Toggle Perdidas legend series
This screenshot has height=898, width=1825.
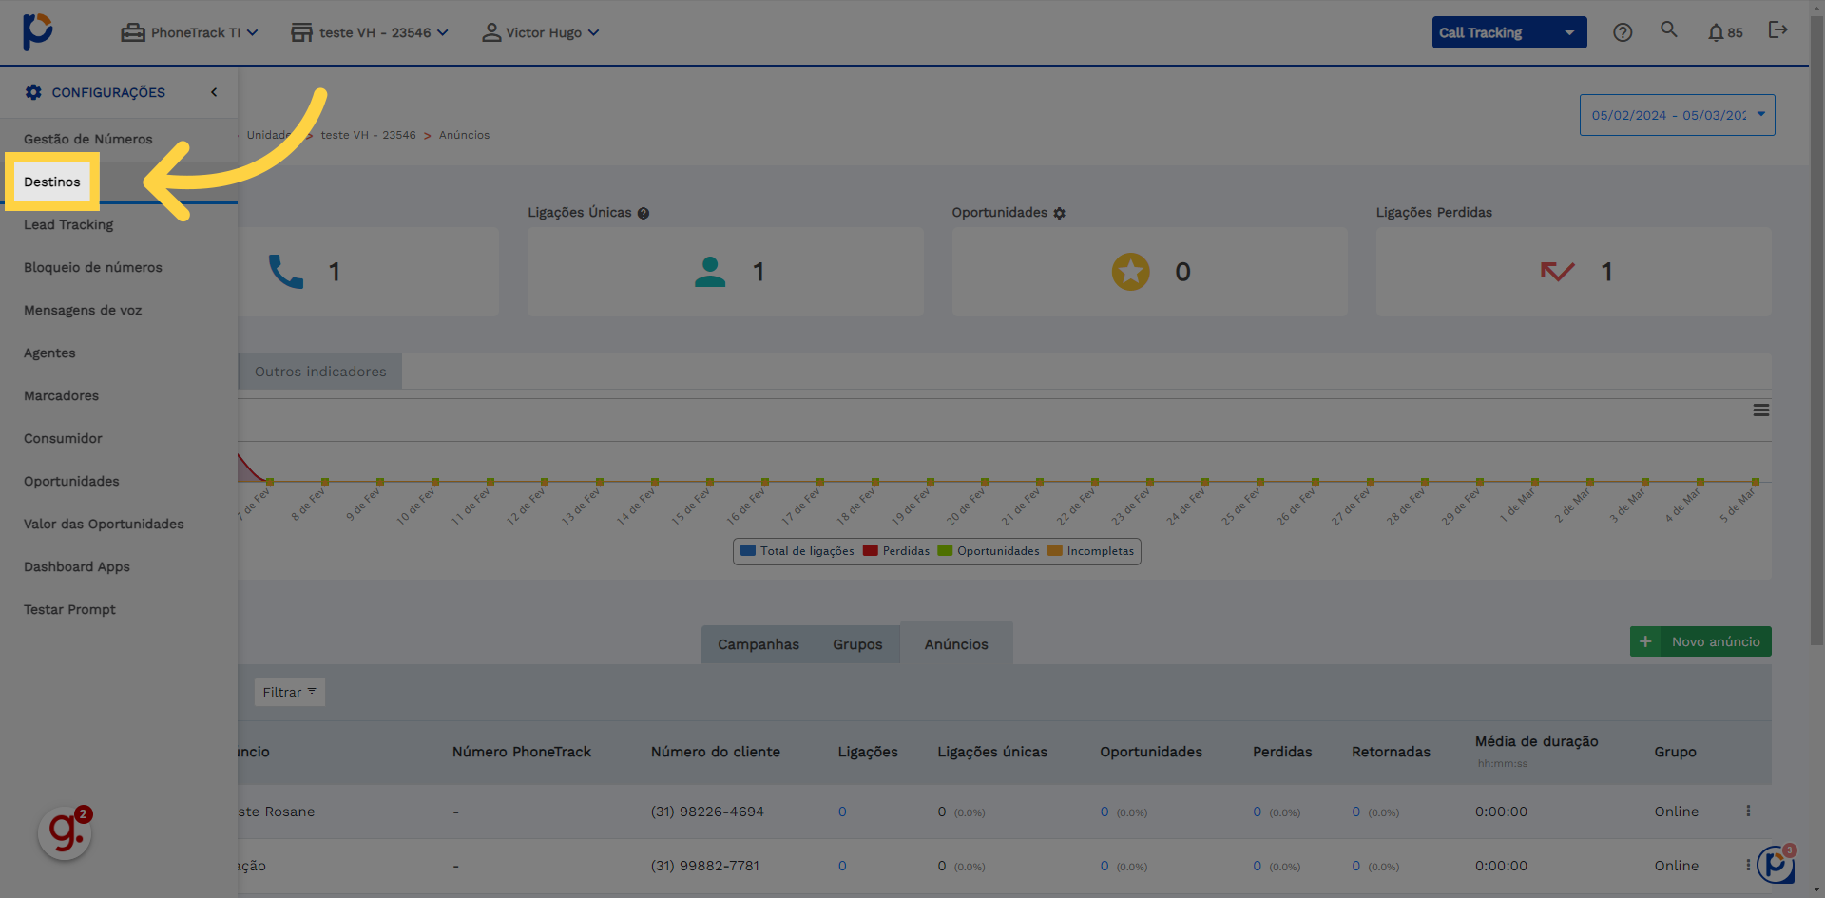[896, 551]
